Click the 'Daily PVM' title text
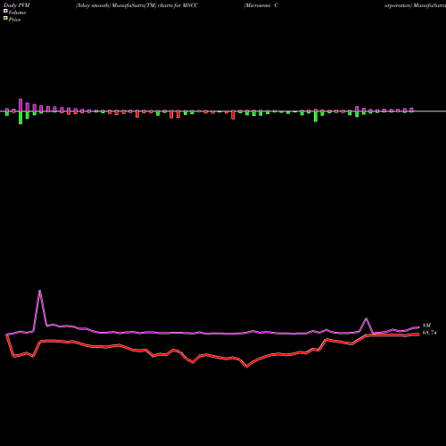446x446 pixels. pos(17,5)
